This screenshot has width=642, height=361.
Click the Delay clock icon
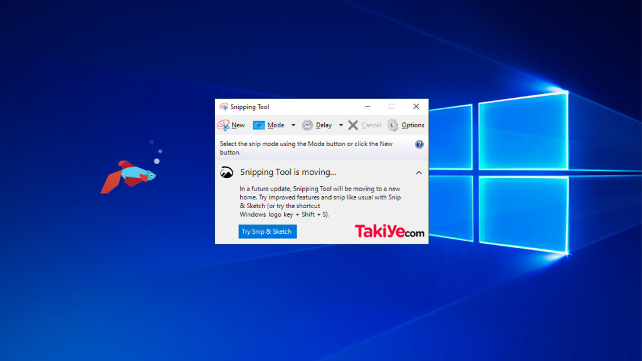[307, 125]
